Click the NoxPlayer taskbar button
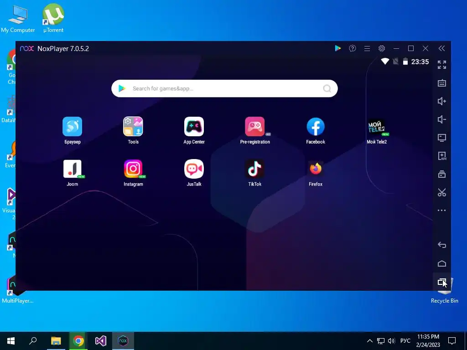Viewport: 467px width, 350px height. pyautogui.click(x=123, y=341)
